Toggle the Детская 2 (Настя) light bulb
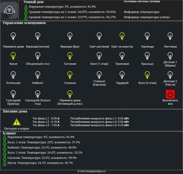 (170, 75)
